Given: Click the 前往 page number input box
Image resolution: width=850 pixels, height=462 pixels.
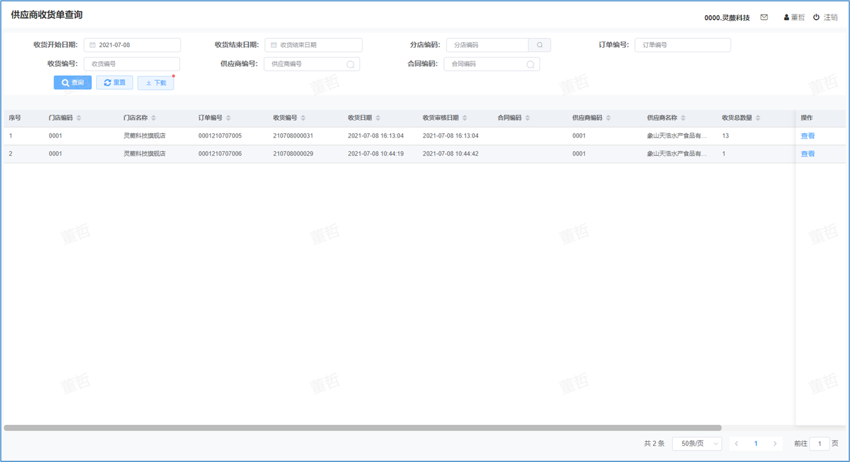Looking at the screenshot, I should pyautogui.click(x=819, y=444).
